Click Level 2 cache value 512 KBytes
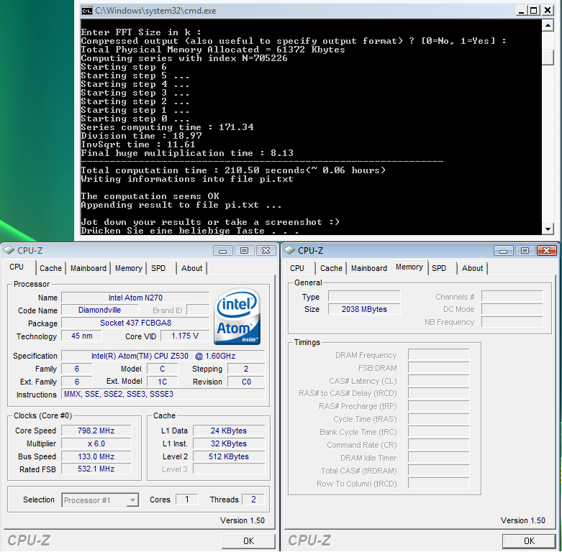 [229, 456]
